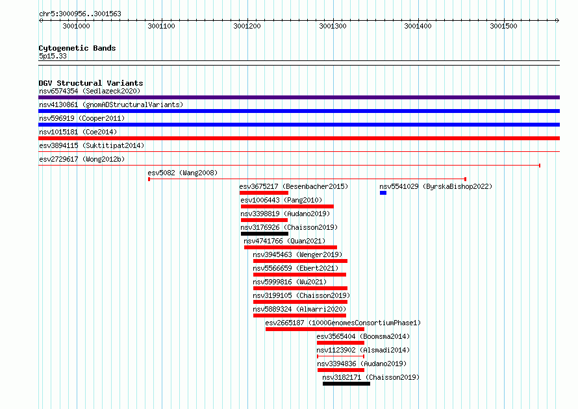Click ruler position 3001400
Screen dimensions: 578x409
pos(418,26)
